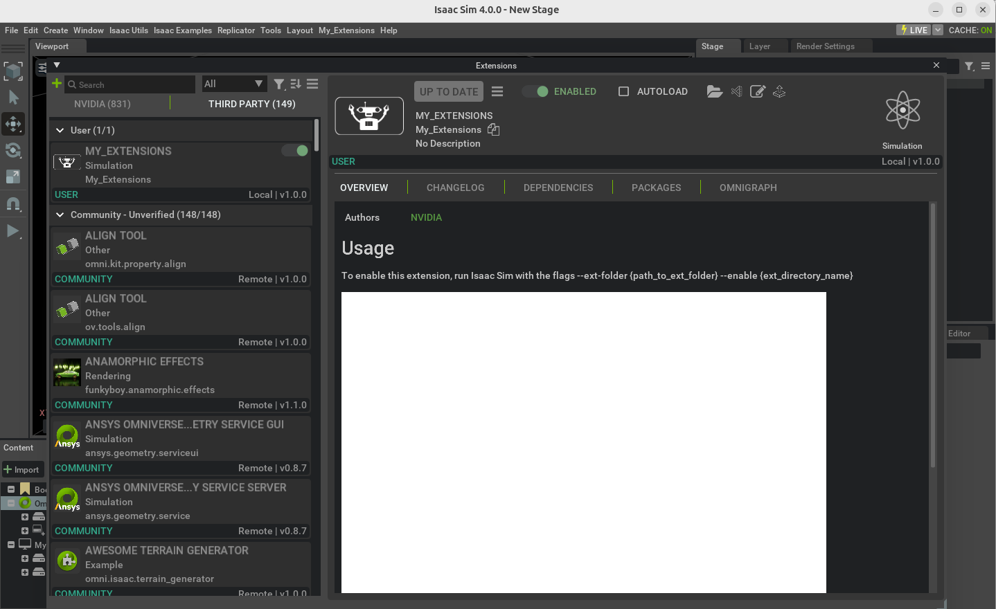Click the Import button in Content
Image resolution: width=996 pixels, height=609 pixels.
pos(23,470)
